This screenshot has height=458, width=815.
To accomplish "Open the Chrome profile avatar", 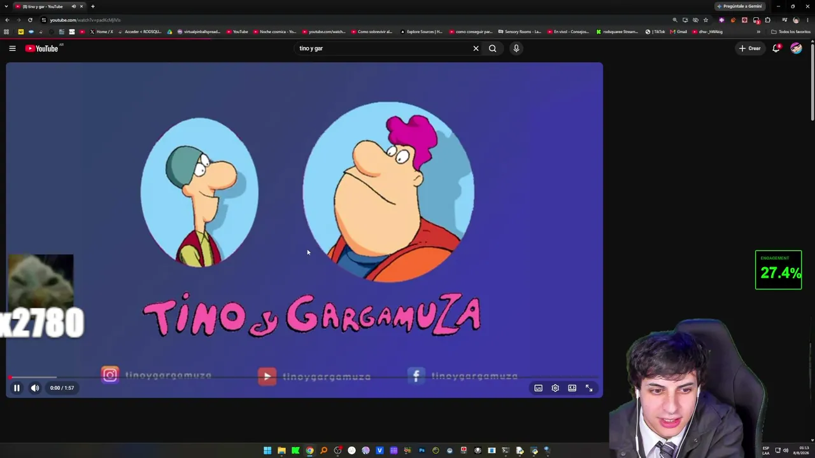I will point(796,20).
